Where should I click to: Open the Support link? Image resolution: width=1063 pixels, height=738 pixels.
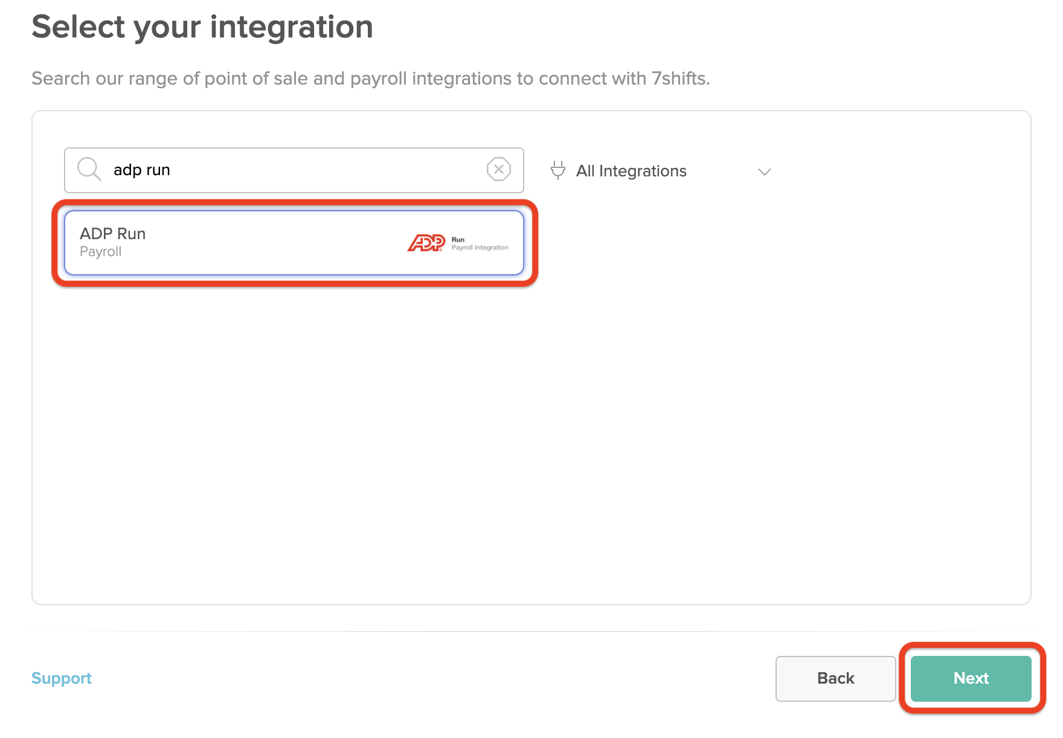click(x=61, y=678)
